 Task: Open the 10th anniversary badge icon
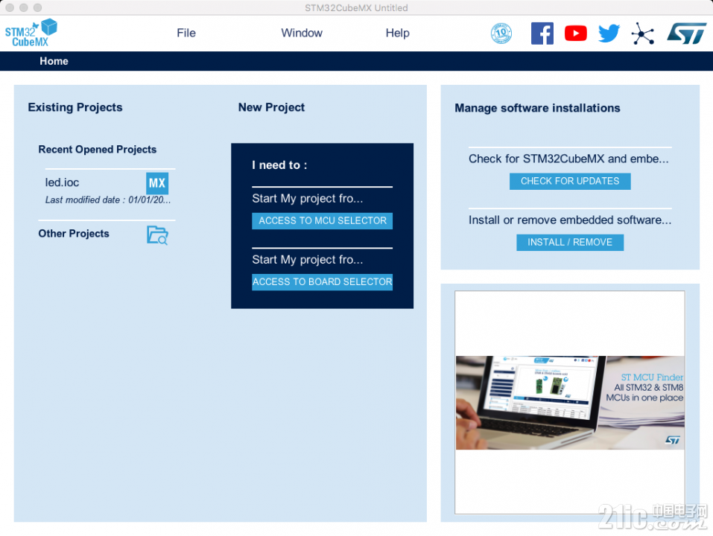[x=501, y=33]
